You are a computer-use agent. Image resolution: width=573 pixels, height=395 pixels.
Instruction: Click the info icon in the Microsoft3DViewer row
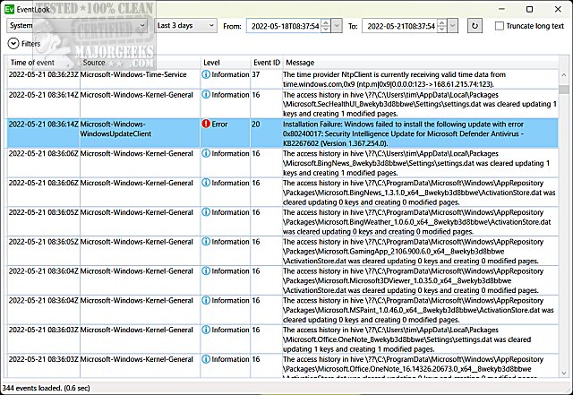[206, 271]
